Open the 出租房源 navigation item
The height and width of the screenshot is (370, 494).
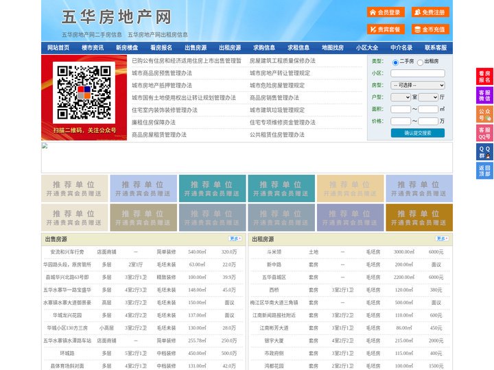pos(230,48)
